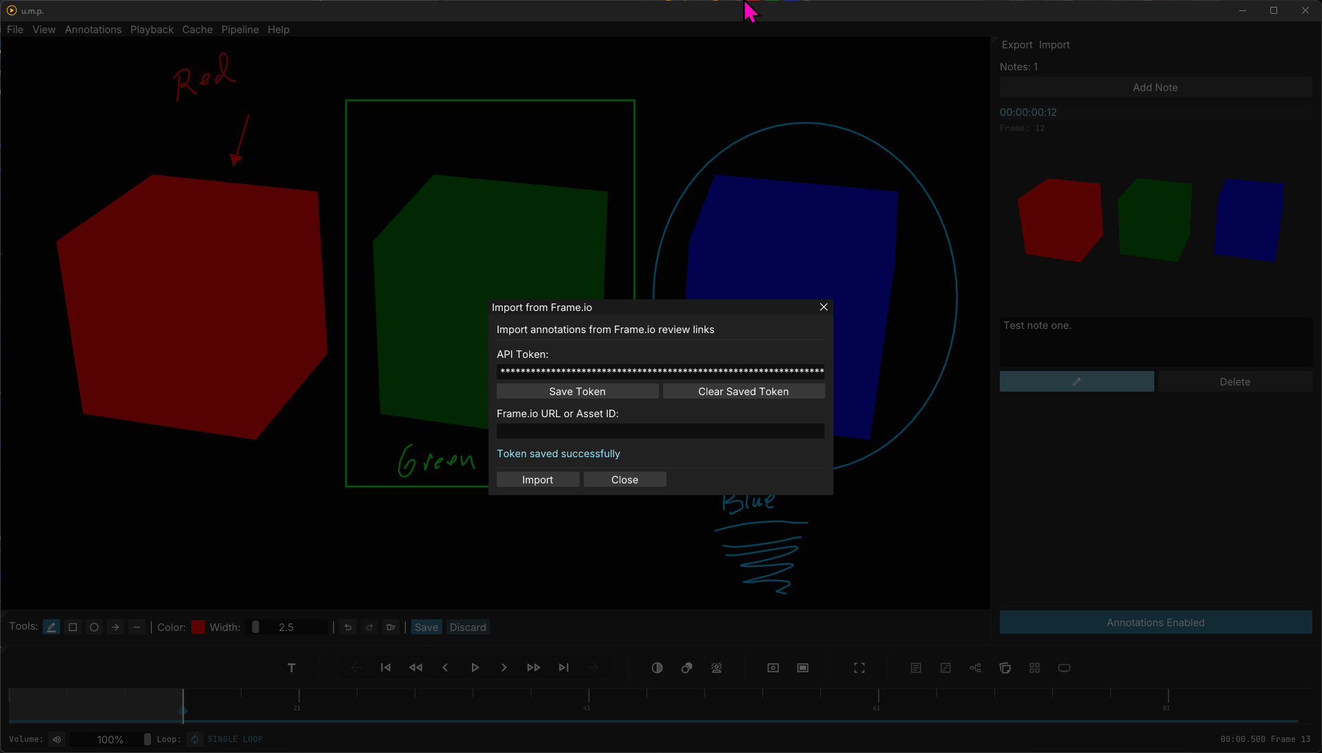
Task: Jump to the last frame
Action: tap(564, 667)
